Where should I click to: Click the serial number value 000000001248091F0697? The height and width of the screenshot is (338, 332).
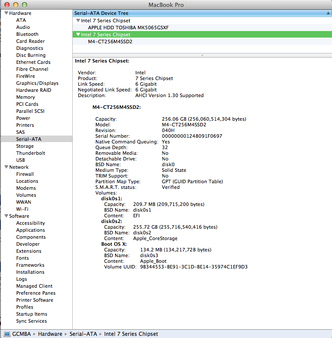tap(192, 136)
